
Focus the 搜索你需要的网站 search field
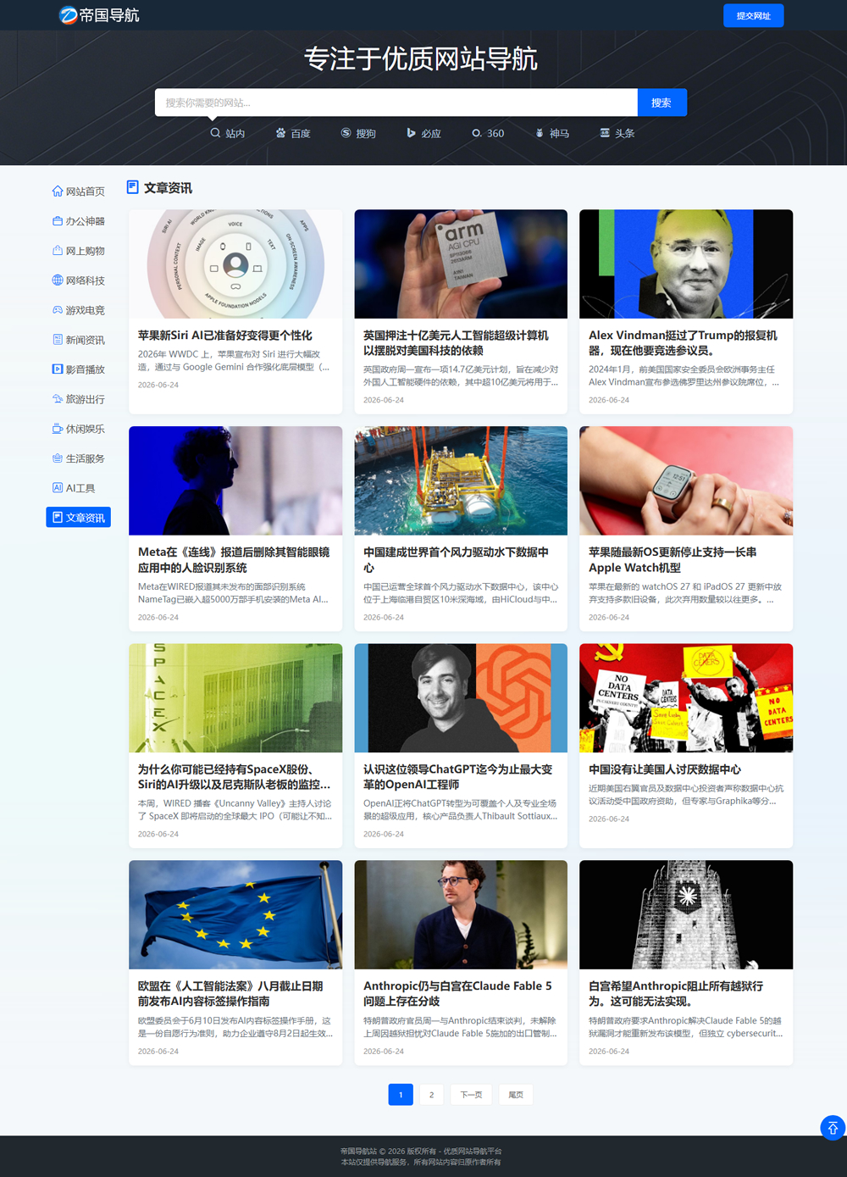pyautogui.click(x=396, y=103)
